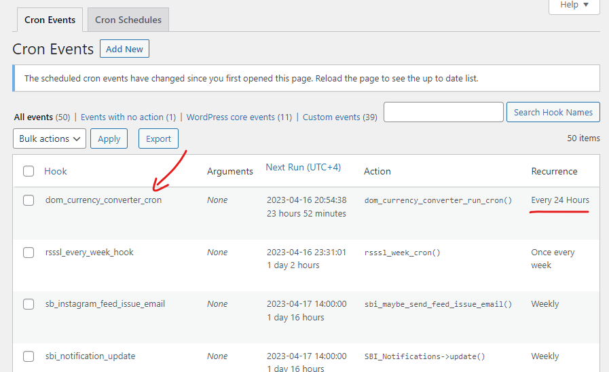Click the Weekly recurrence for sb_instagram_feed_issue_email

[545, 303]
